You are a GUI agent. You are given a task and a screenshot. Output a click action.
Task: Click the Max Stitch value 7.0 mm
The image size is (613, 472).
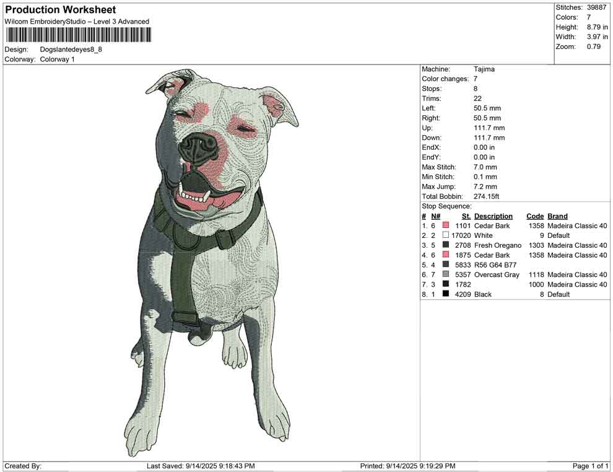[x=485, y=167]
